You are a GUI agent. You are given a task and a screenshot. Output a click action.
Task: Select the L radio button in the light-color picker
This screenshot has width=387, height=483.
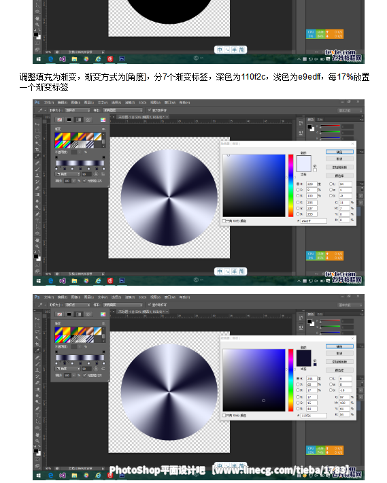[331, 184]
